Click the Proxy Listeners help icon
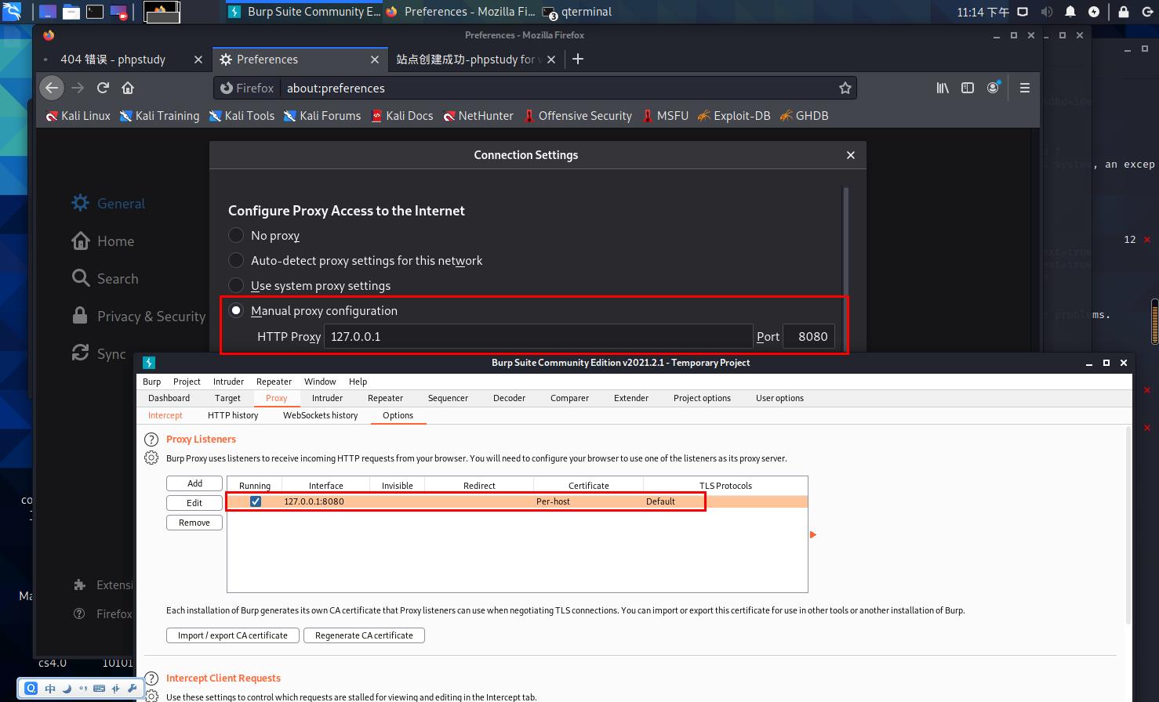This screenshot has width=1159, height=702. [151, 440]
